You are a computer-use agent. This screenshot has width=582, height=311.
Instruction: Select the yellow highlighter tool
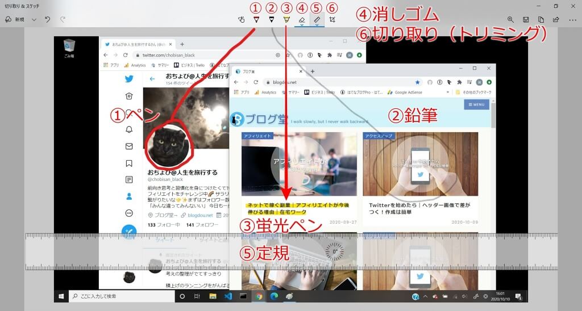(286, 20)
